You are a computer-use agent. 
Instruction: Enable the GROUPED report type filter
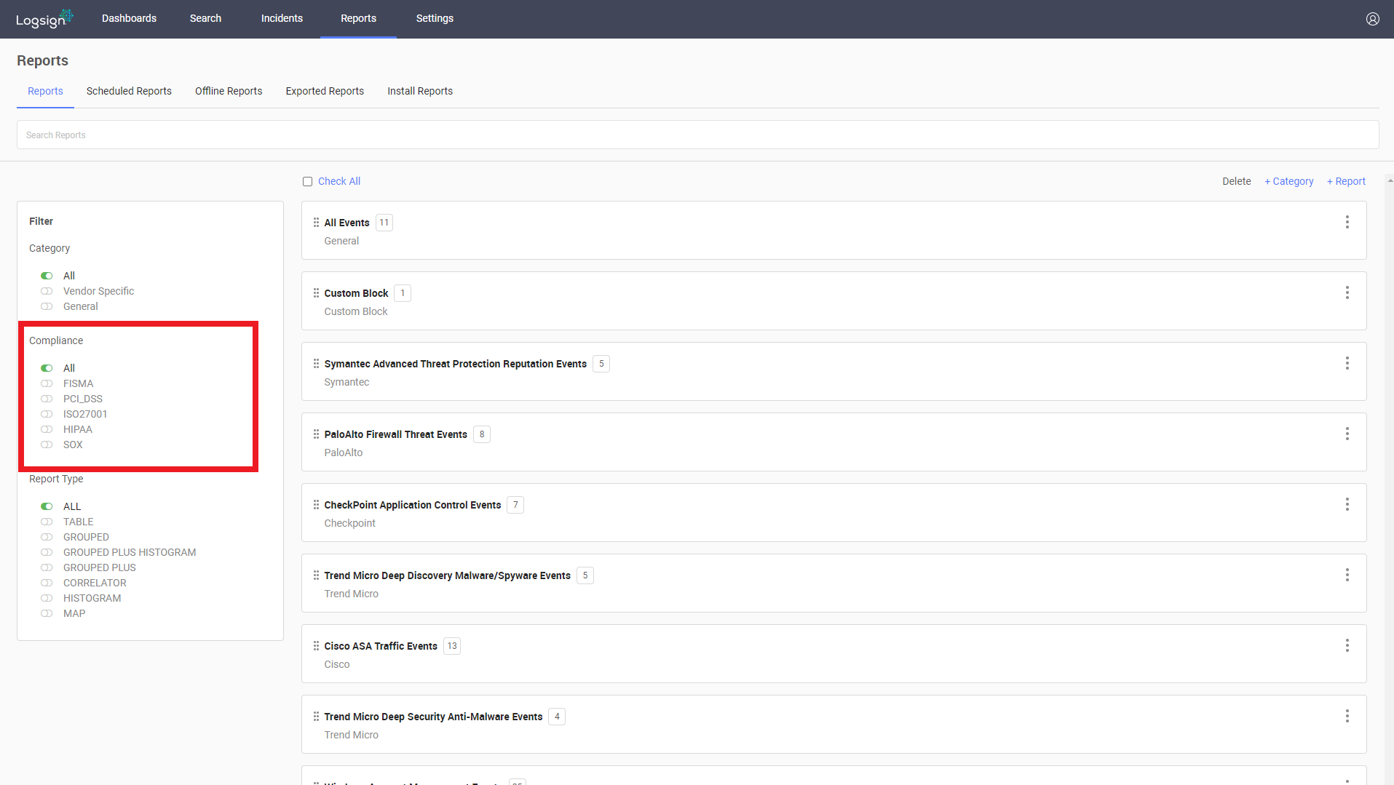point(47,537)
